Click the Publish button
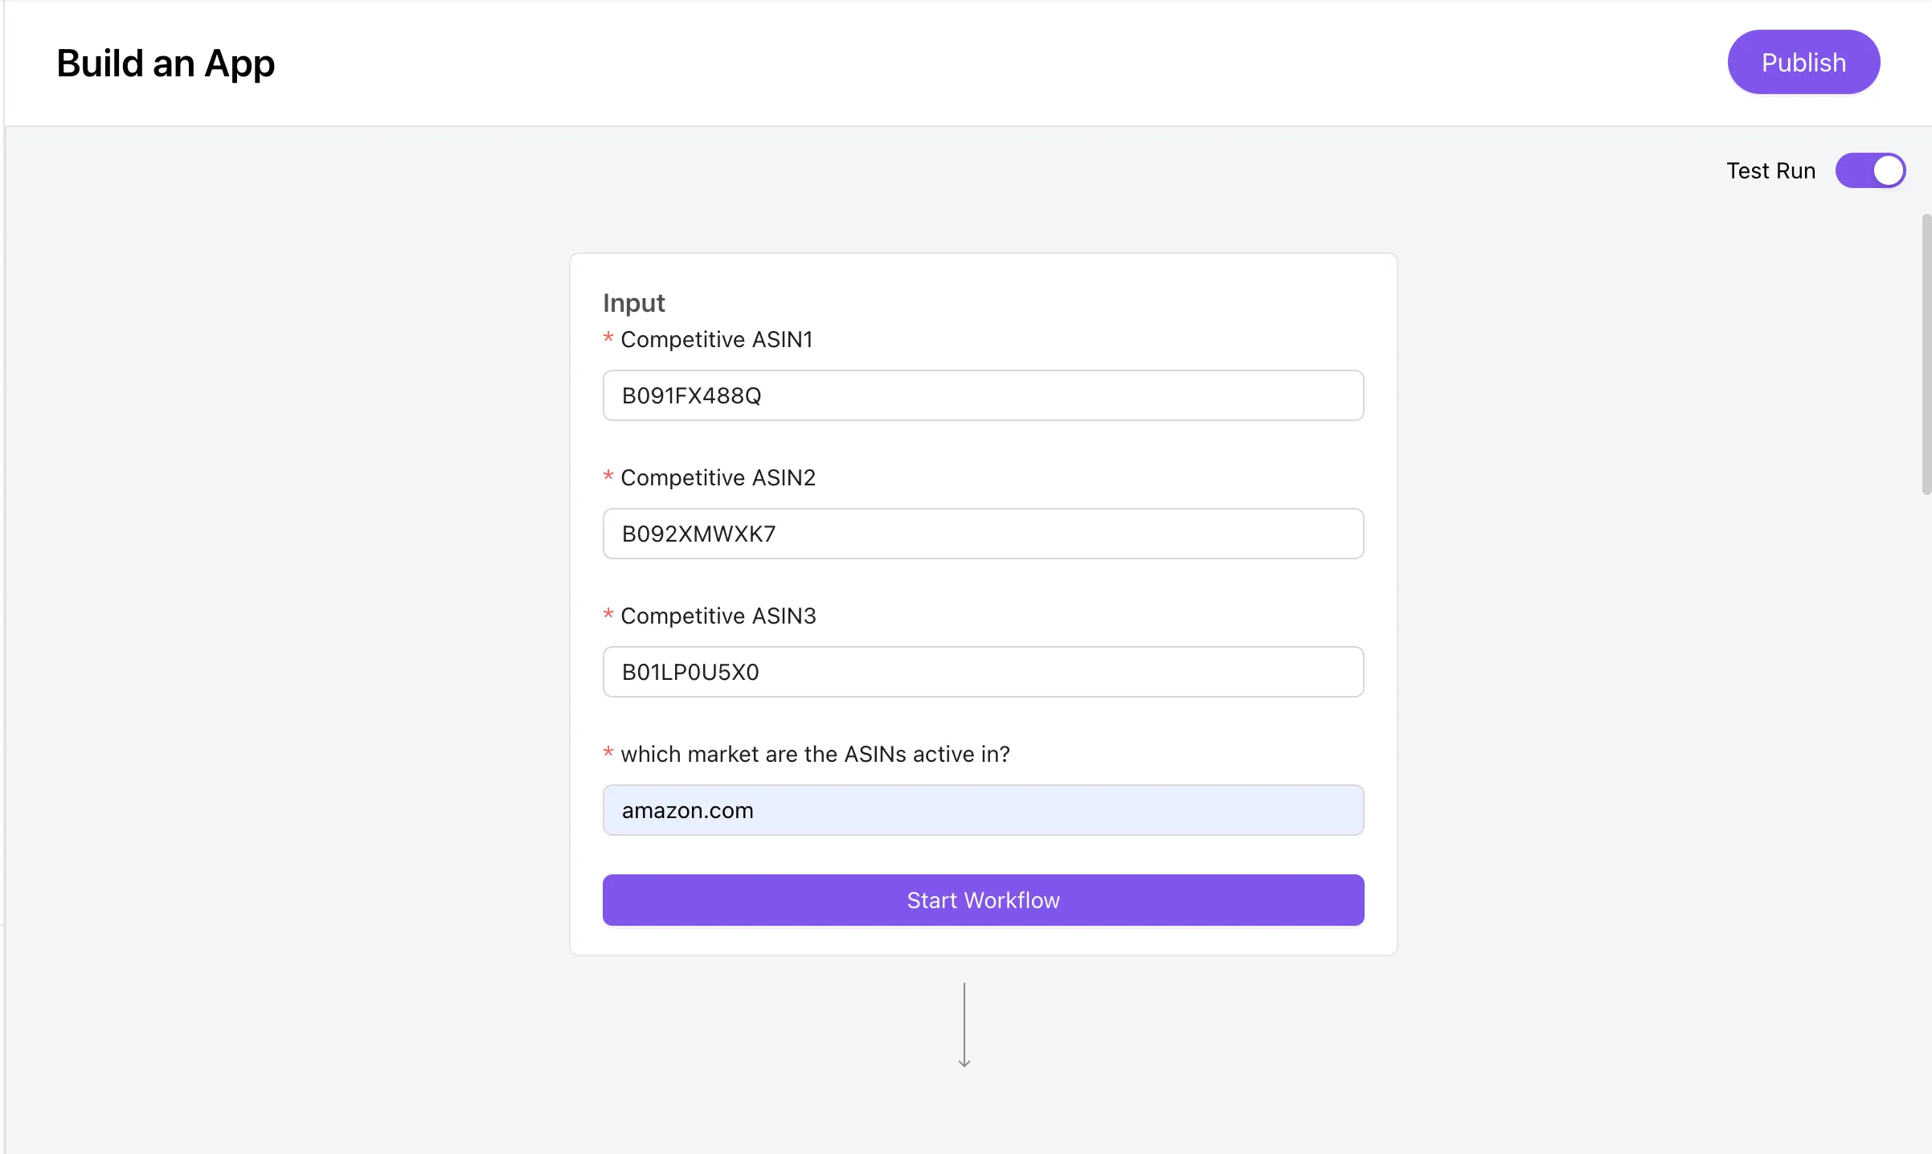Screen dimensions: 1932x1154 (1803, 62)
